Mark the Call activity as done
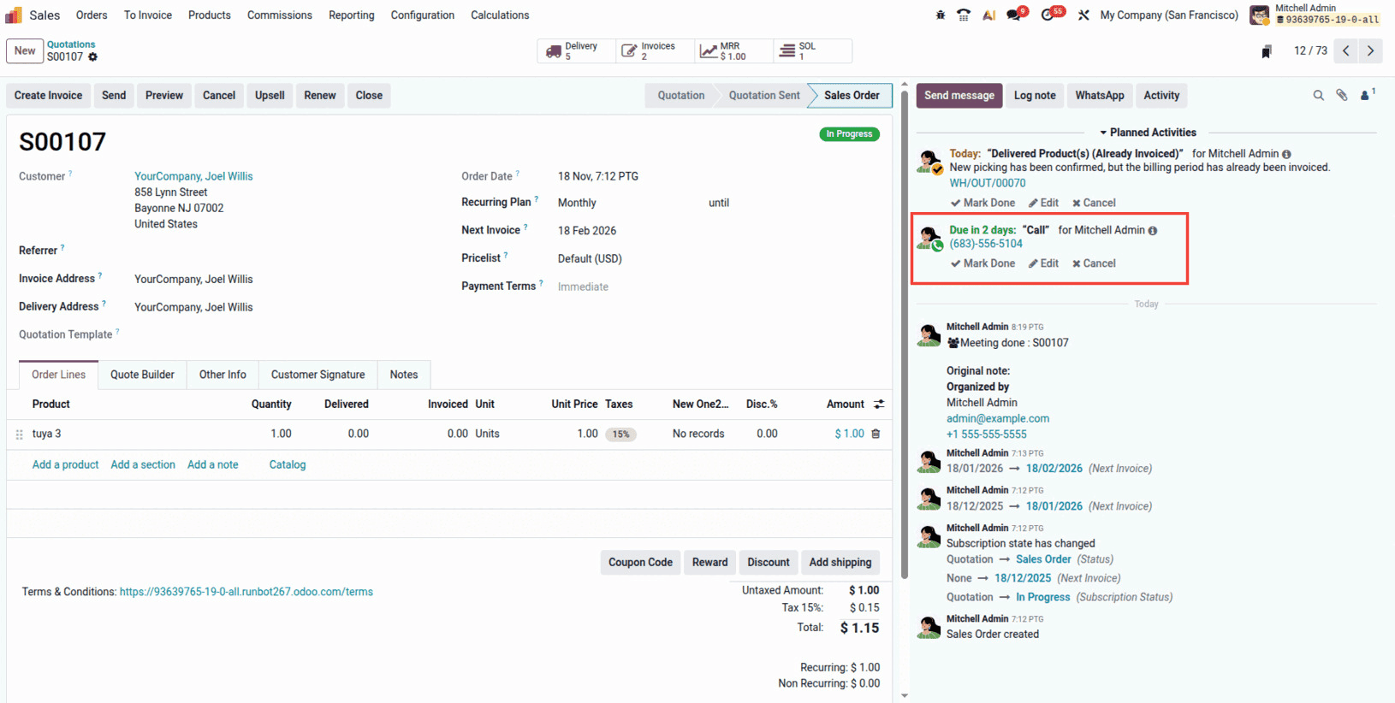The width and height of the screenshot is (1395, 703). point(982,263)
